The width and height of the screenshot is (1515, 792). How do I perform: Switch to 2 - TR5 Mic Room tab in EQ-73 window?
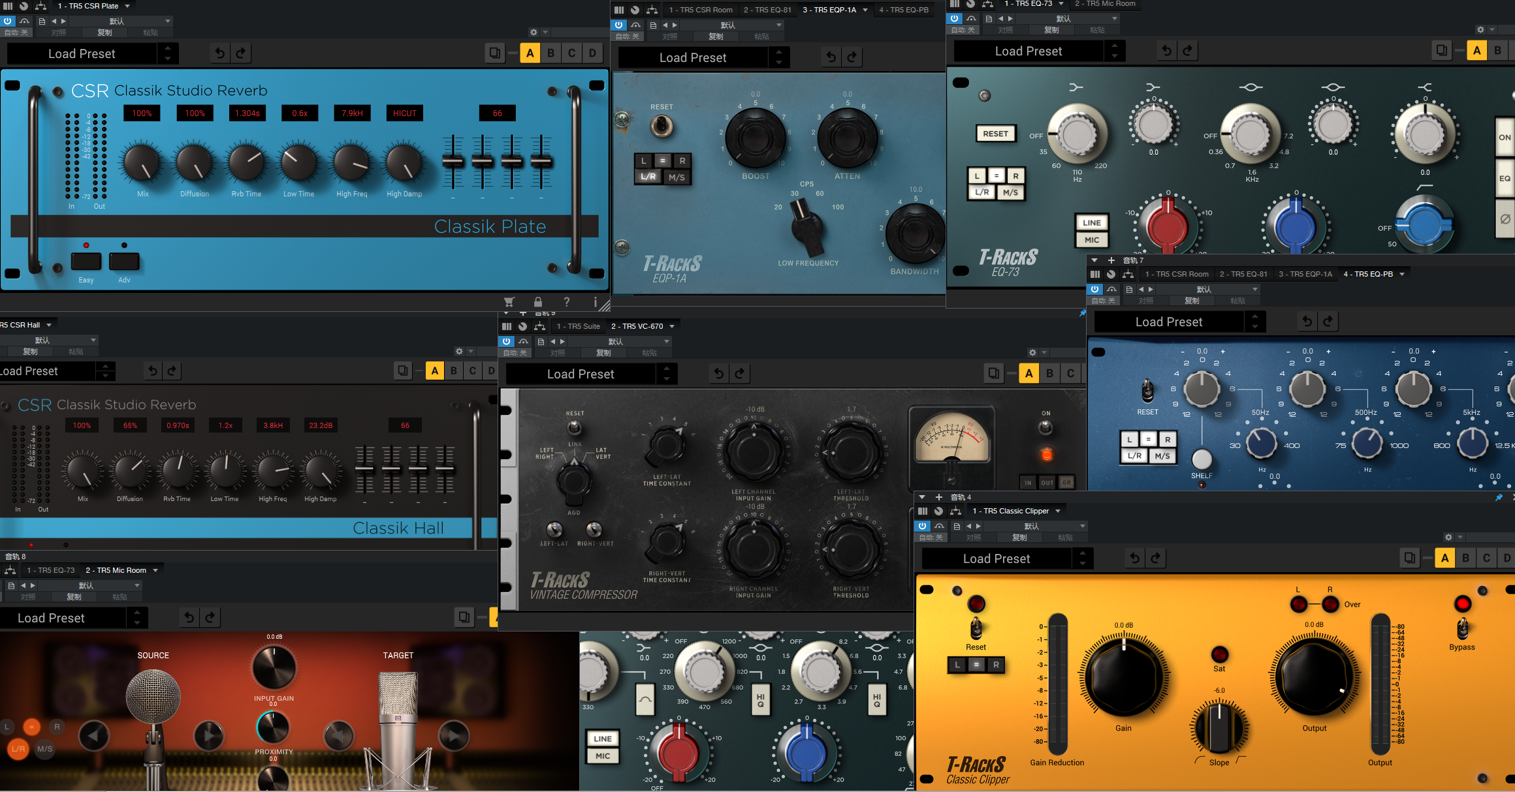coord(1106,4)
